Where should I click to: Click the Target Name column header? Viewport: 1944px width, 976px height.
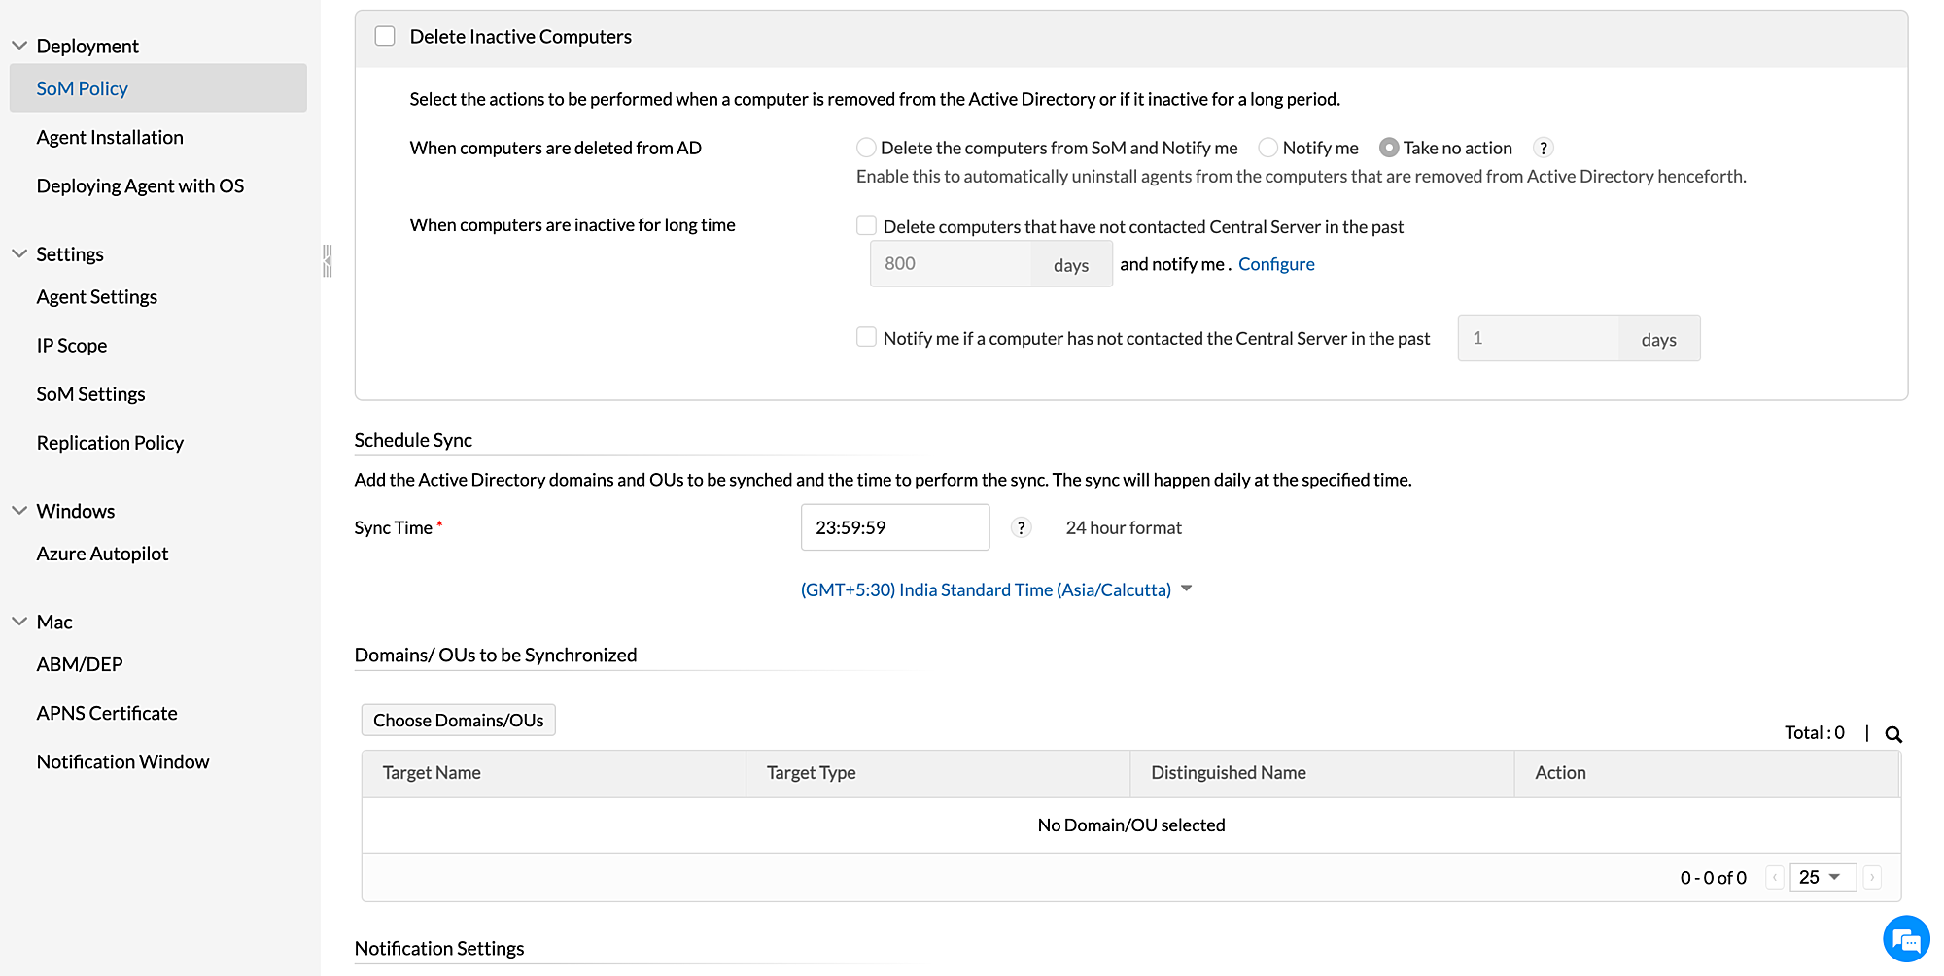pyautogui.click(x=554, y=773)
